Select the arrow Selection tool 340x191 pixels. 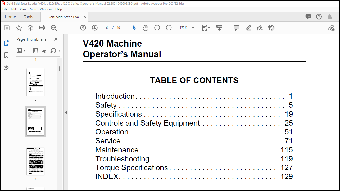pyautogui.click(x=134, y=28)
